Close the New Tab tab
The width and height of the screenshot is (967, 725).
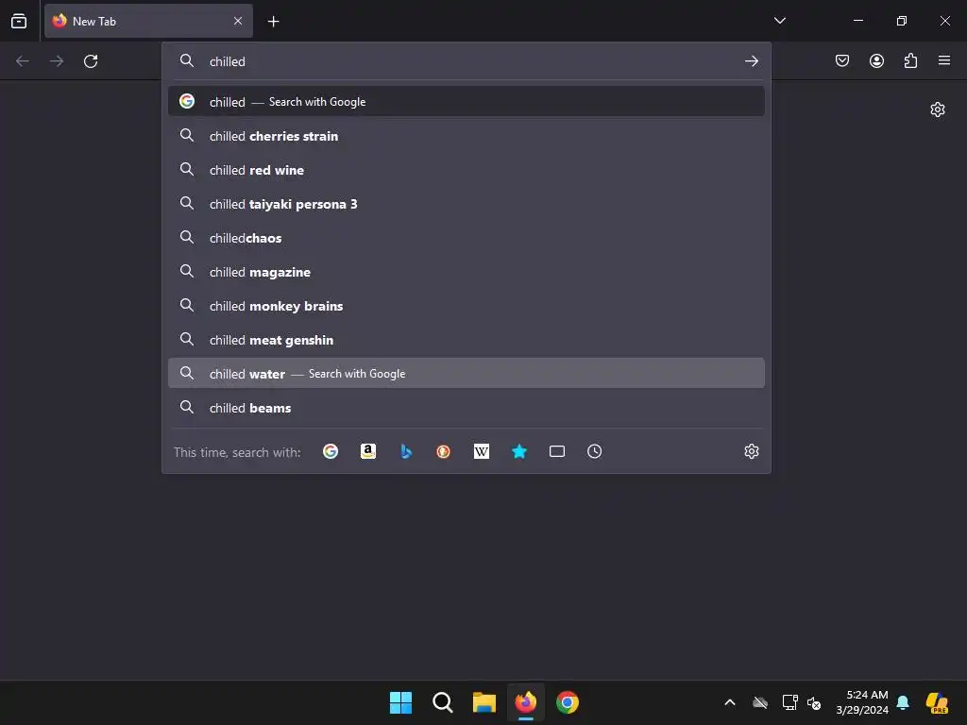tap(237, 21)
